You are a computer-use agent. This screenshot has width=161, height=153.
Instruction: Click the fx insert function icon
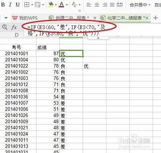pos(14,27)
